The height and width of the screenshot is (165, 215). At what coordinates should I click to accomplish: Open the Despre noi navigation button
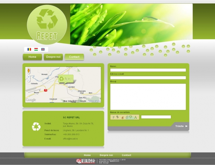tap(53, 57)
